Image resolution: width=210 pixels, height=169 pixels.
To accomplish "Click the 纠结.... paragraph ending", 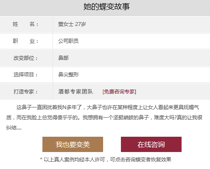I will (x=14, y=128).
